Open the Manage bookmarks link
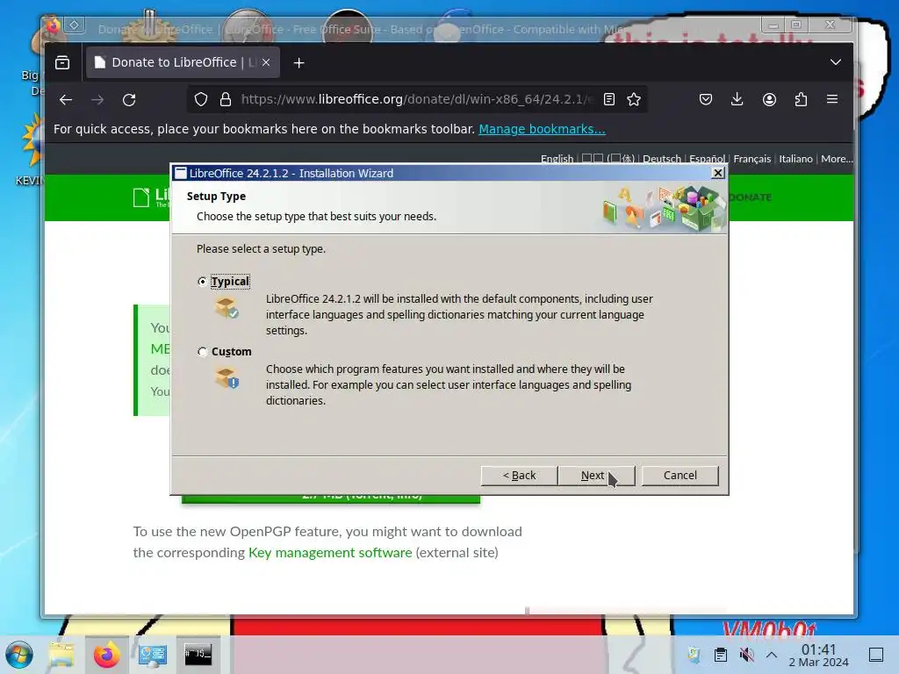Screen dimensions: 899x674 tap(542, 129)
